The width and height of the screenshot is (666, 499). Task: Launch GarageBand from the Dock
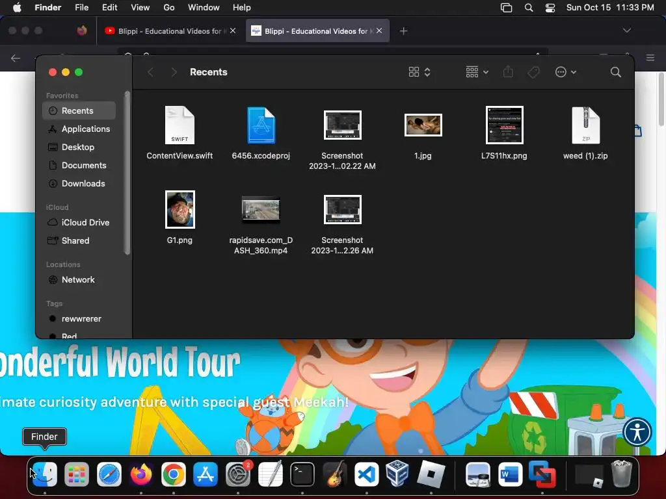click(335, 474)
